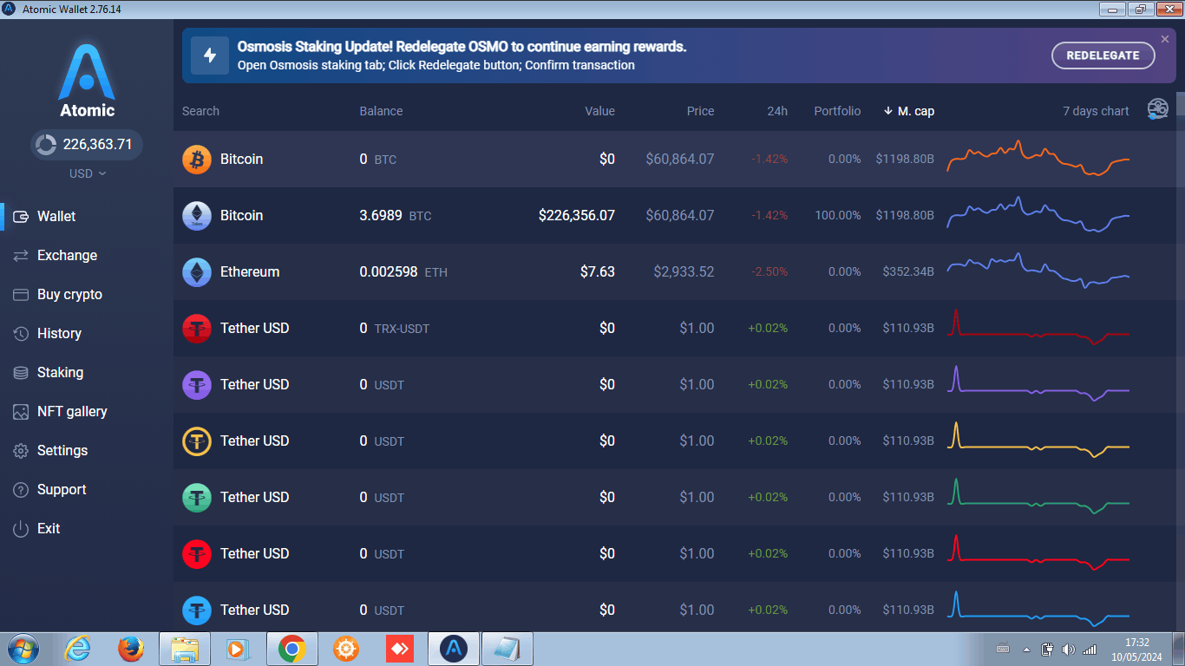Open File Explorer from the taskbar
The image size is (1185, 666).
tap(185, 649)
